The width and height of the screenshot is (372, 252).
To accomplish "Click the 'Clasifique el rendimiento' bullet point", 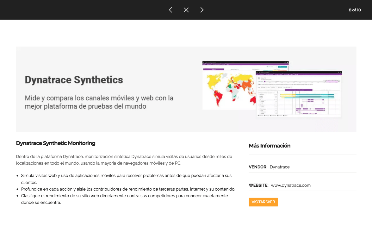I will [x=124, y=196].
